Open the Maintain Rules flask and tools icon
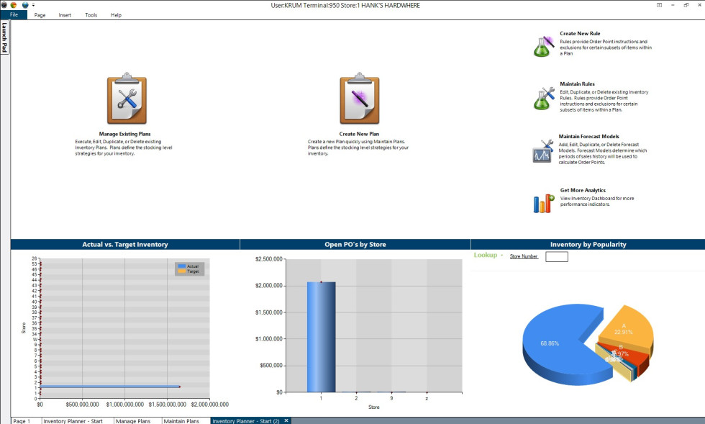Screen dimensions: 705x424 coord(544,98)
